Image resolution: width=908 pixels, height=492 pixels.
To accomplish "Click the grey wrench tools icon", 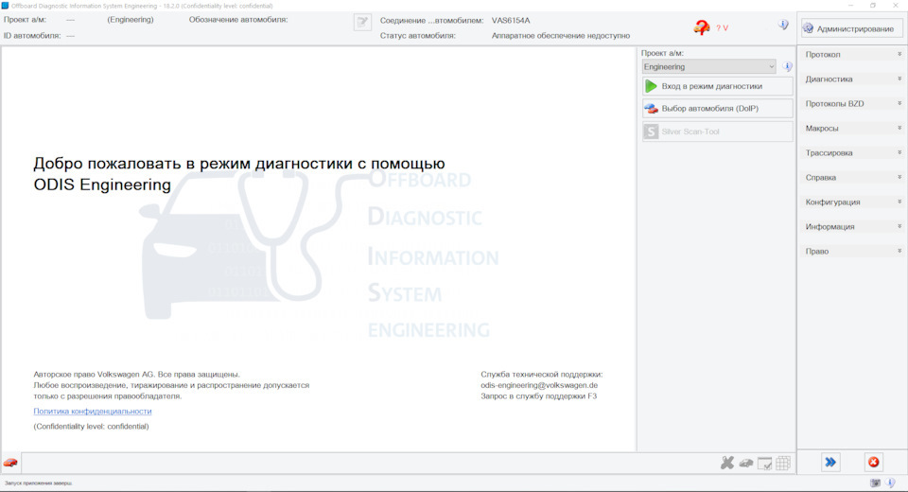I will coord(726,463).
